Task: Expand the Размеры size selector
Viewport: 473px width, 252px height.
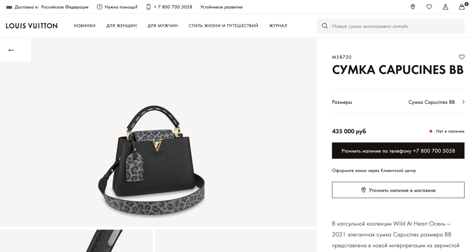Action: (398, 102)
